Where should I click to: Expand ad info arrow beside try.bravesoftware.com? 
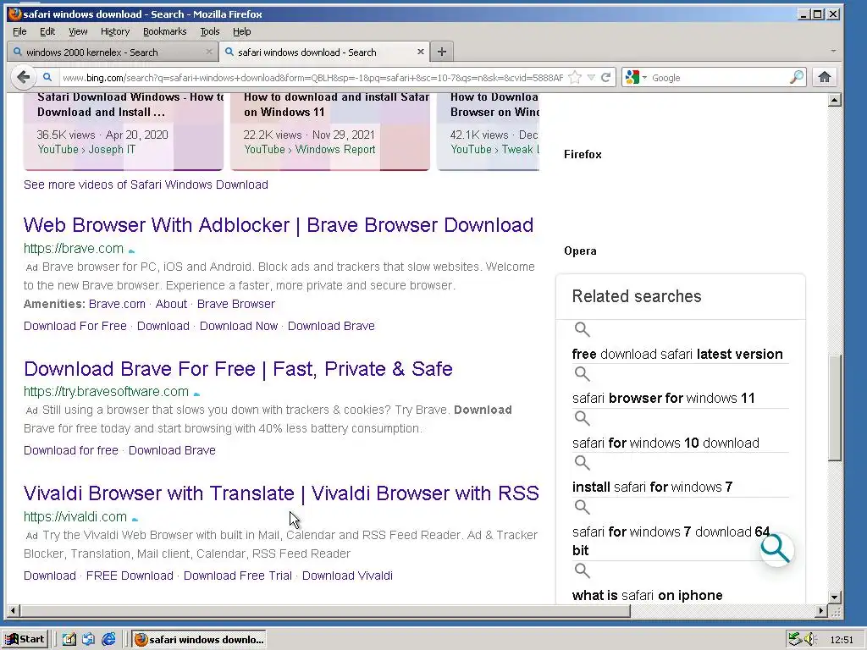coord(196,394)
